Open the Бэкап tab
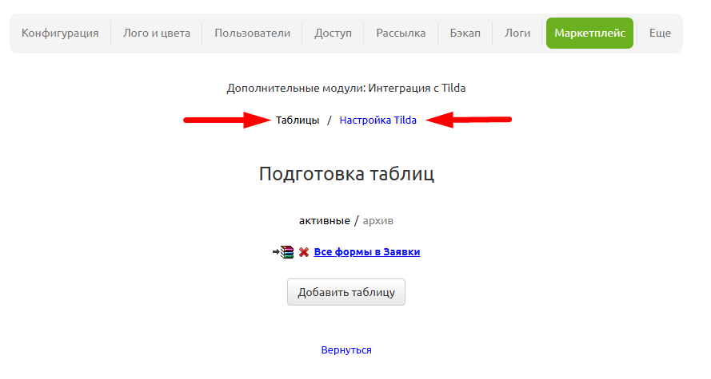Image resolution: width=711 pixels, height=379 pixels. tap(465, 34)
